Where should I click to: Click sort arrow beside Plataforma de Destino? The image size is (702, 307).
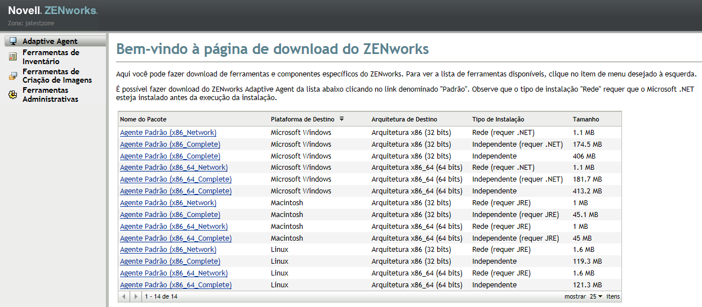(x=341, y=119)
